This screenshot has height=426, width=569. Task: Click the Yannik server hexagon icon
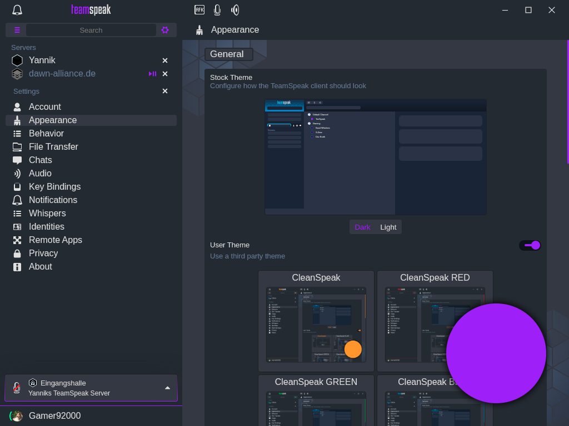[x=17, y=60]
